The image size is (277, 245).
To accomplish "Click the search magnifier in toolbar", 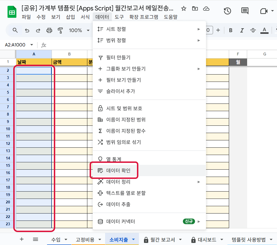I will 15,30.
